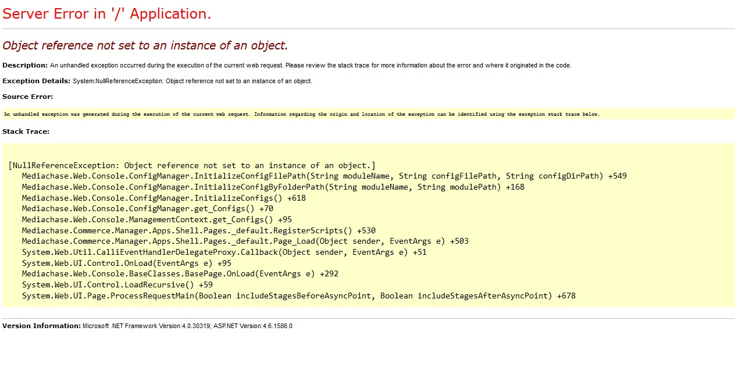
Task: Click the 'Exception Details:' label
Action: point(36,81)
